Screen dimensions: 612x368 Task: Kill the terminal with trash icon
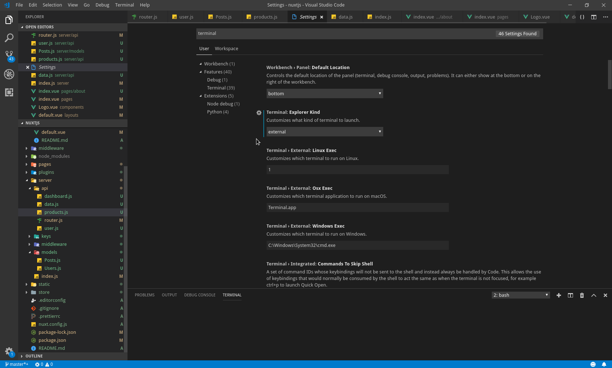tap(582, 295)
